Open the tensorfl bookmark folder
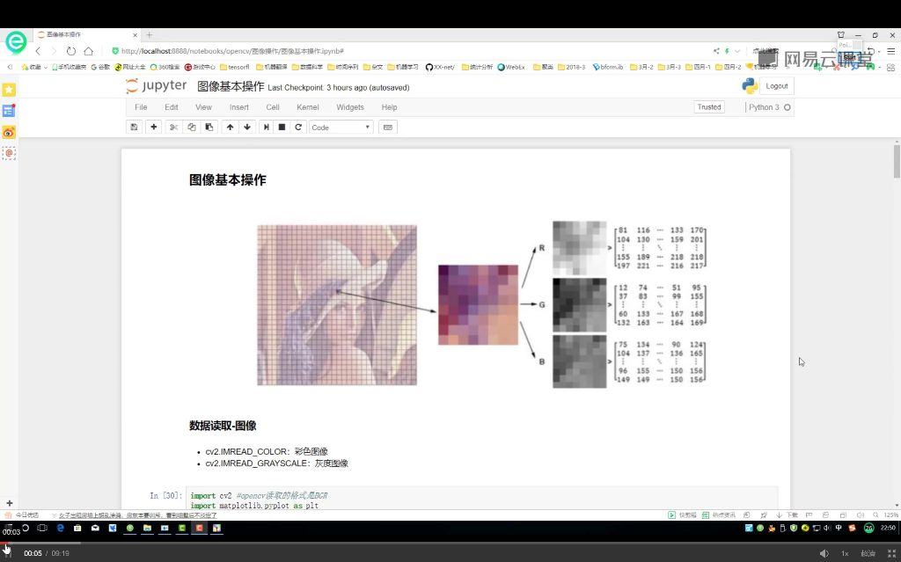The image size is (901, 562). (x=234, y=67)
